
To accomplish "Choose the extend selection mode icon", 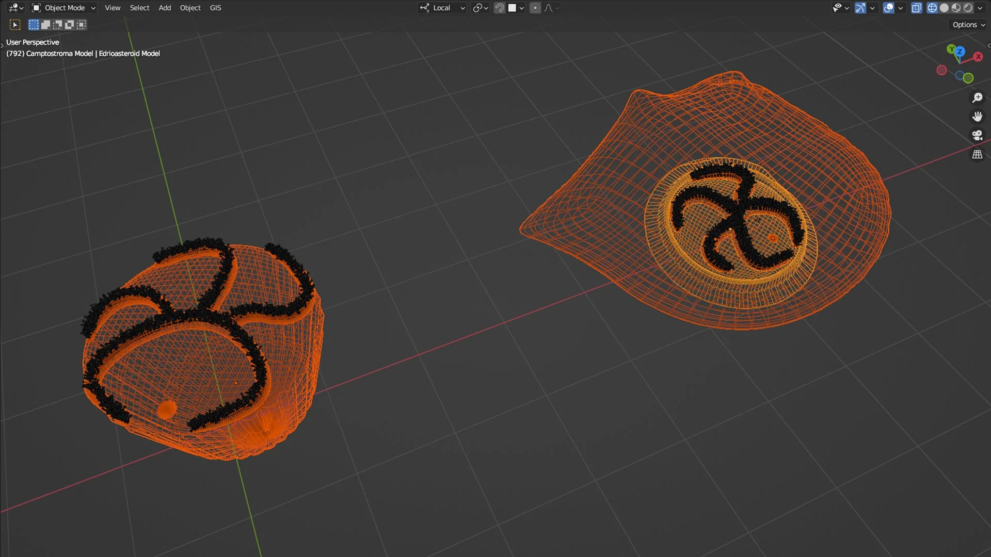I will coord(45,25).
